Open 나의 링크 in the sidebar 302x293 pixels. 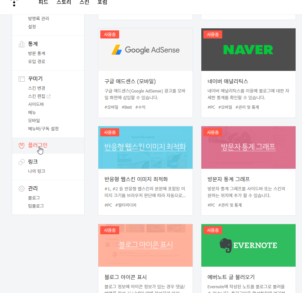[x=37, y=171]
